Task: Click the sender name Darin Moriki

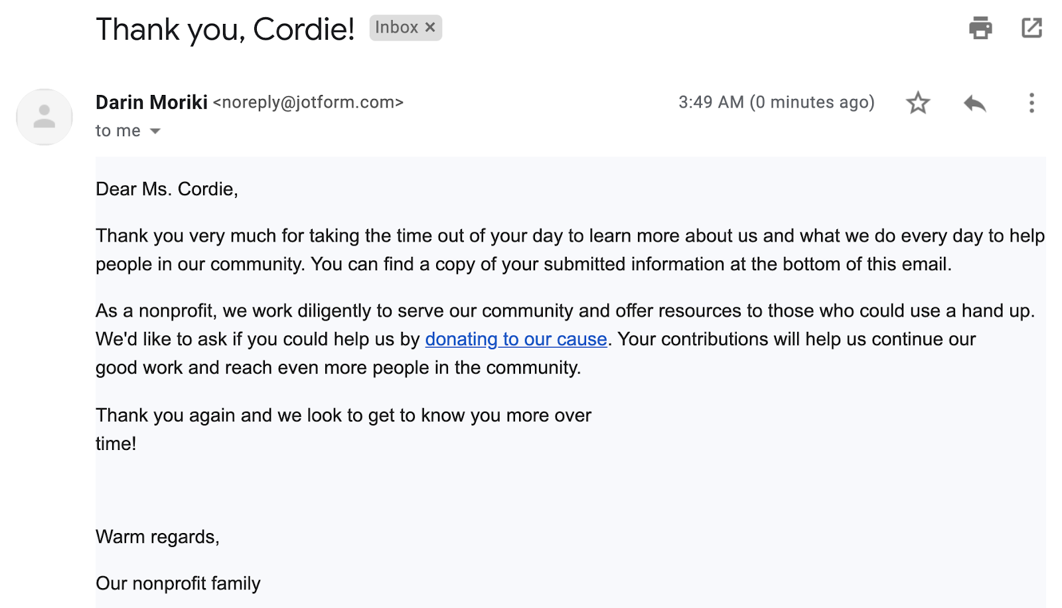Action: point(151,102)
